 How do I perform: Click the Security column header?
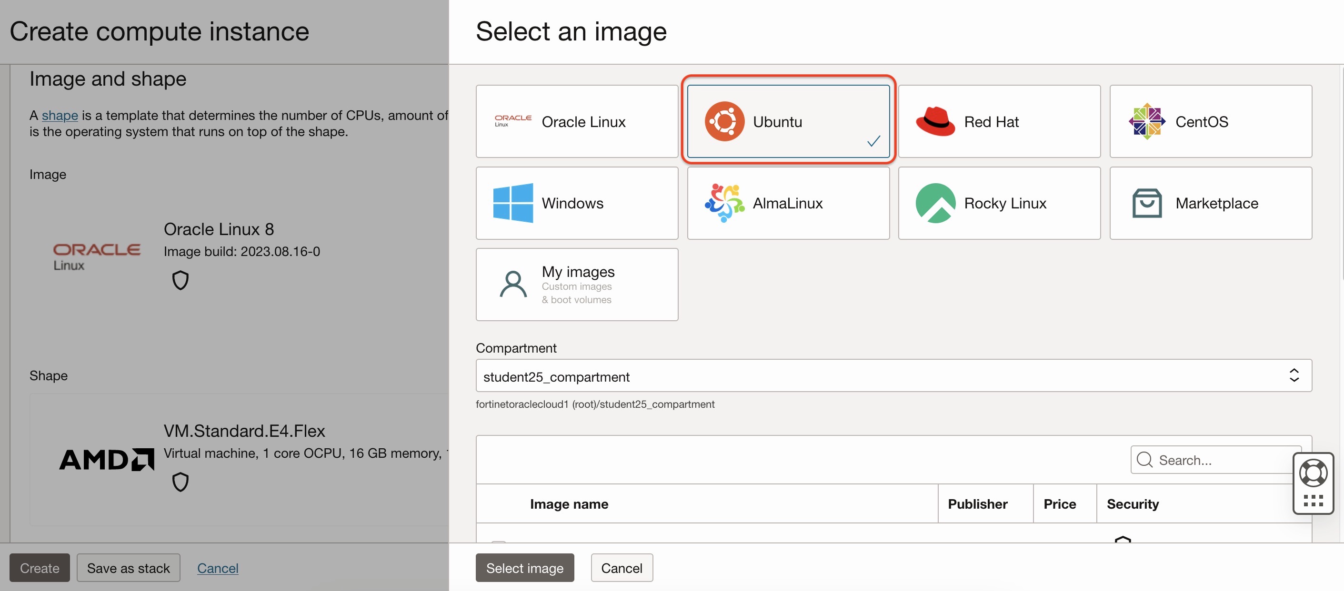coord(1132,504)
